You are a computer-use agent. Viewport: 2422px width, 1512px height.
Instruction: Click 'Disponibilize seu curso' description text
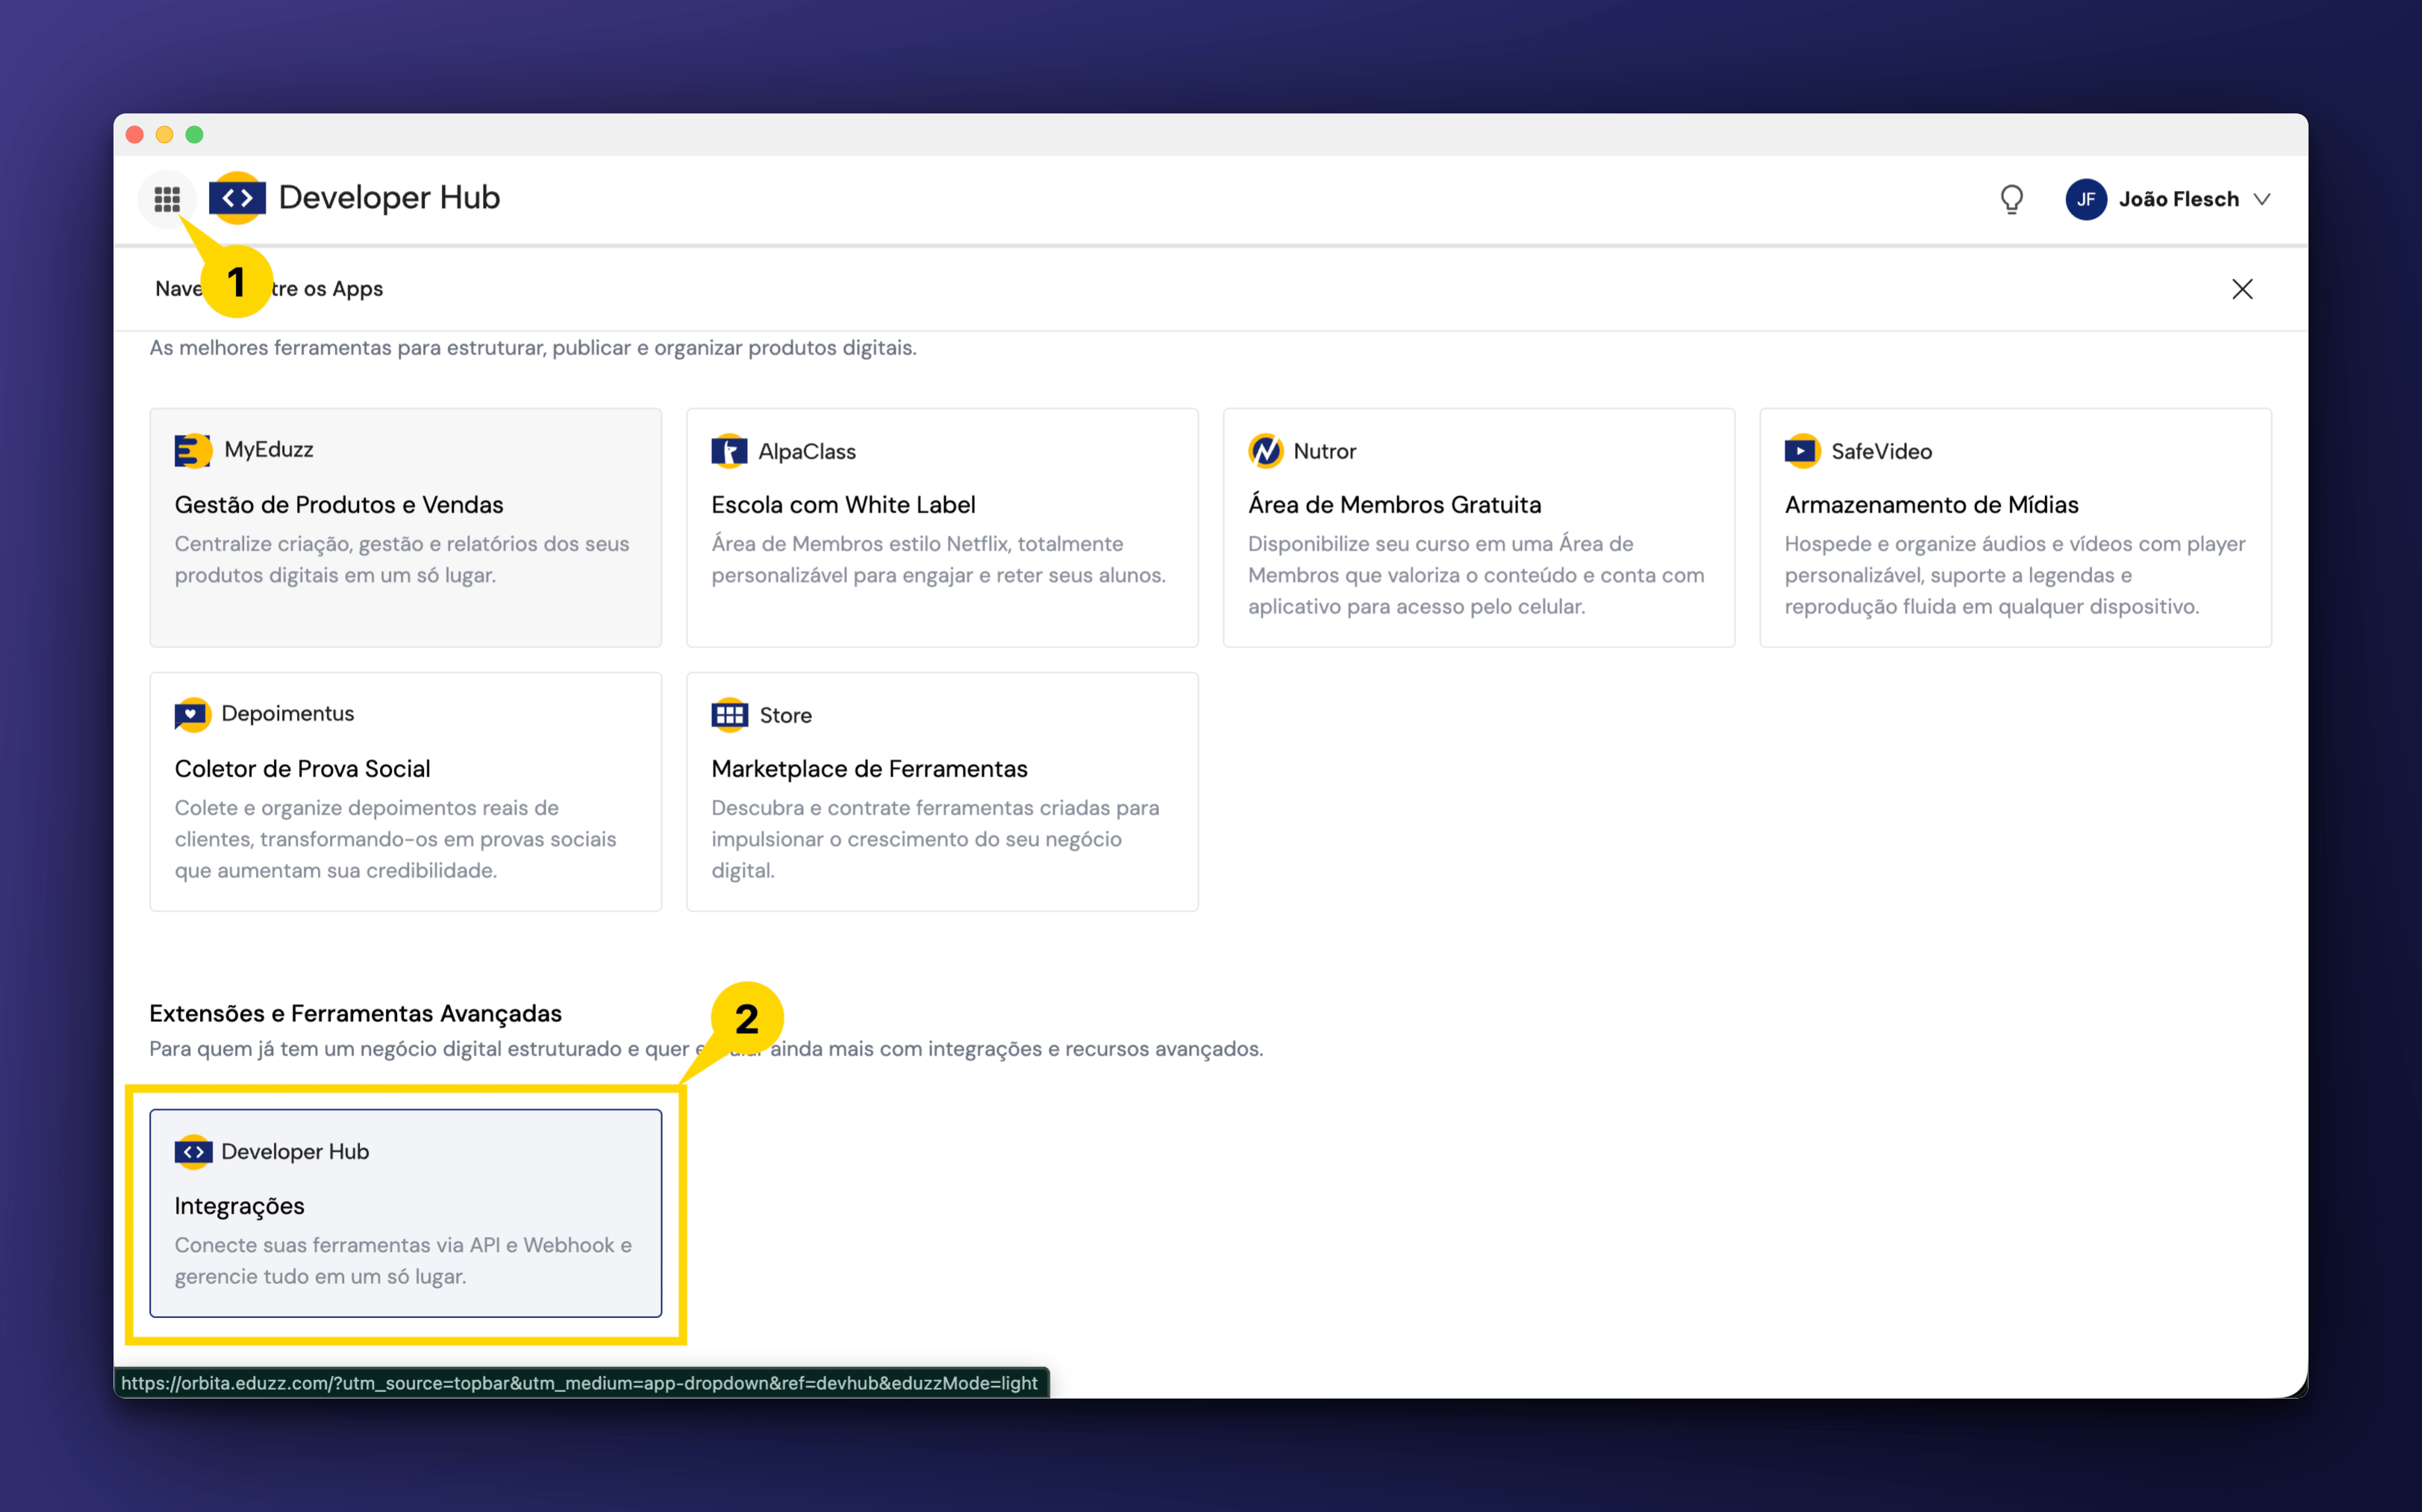tap(1476, 575)
